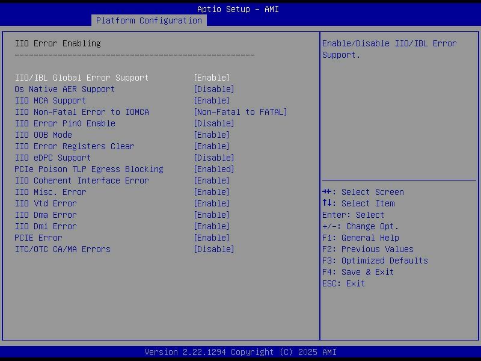
Task: Select IIO Misc. Error label
Action: (51, 192)
